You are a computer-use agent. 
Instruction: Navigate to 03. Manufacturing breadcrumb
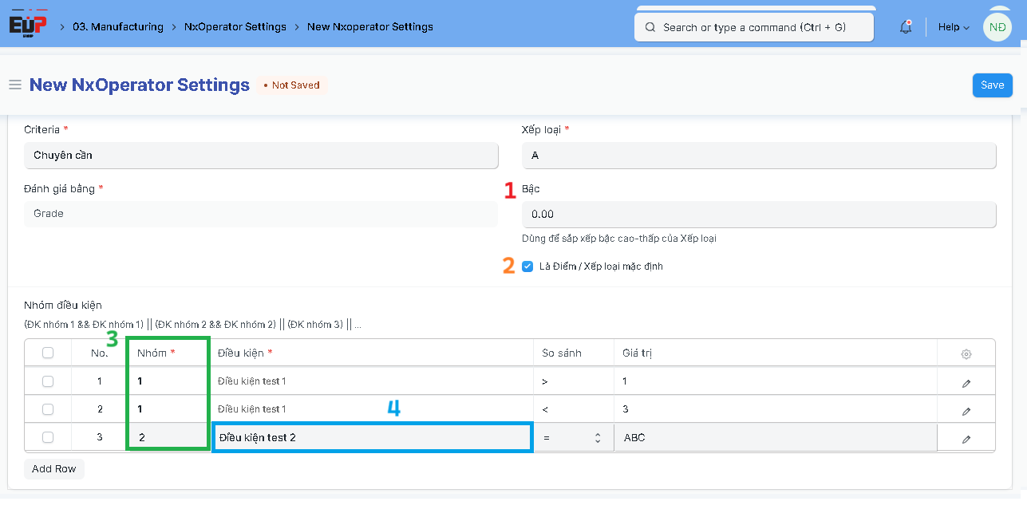(x=118, y=26)
